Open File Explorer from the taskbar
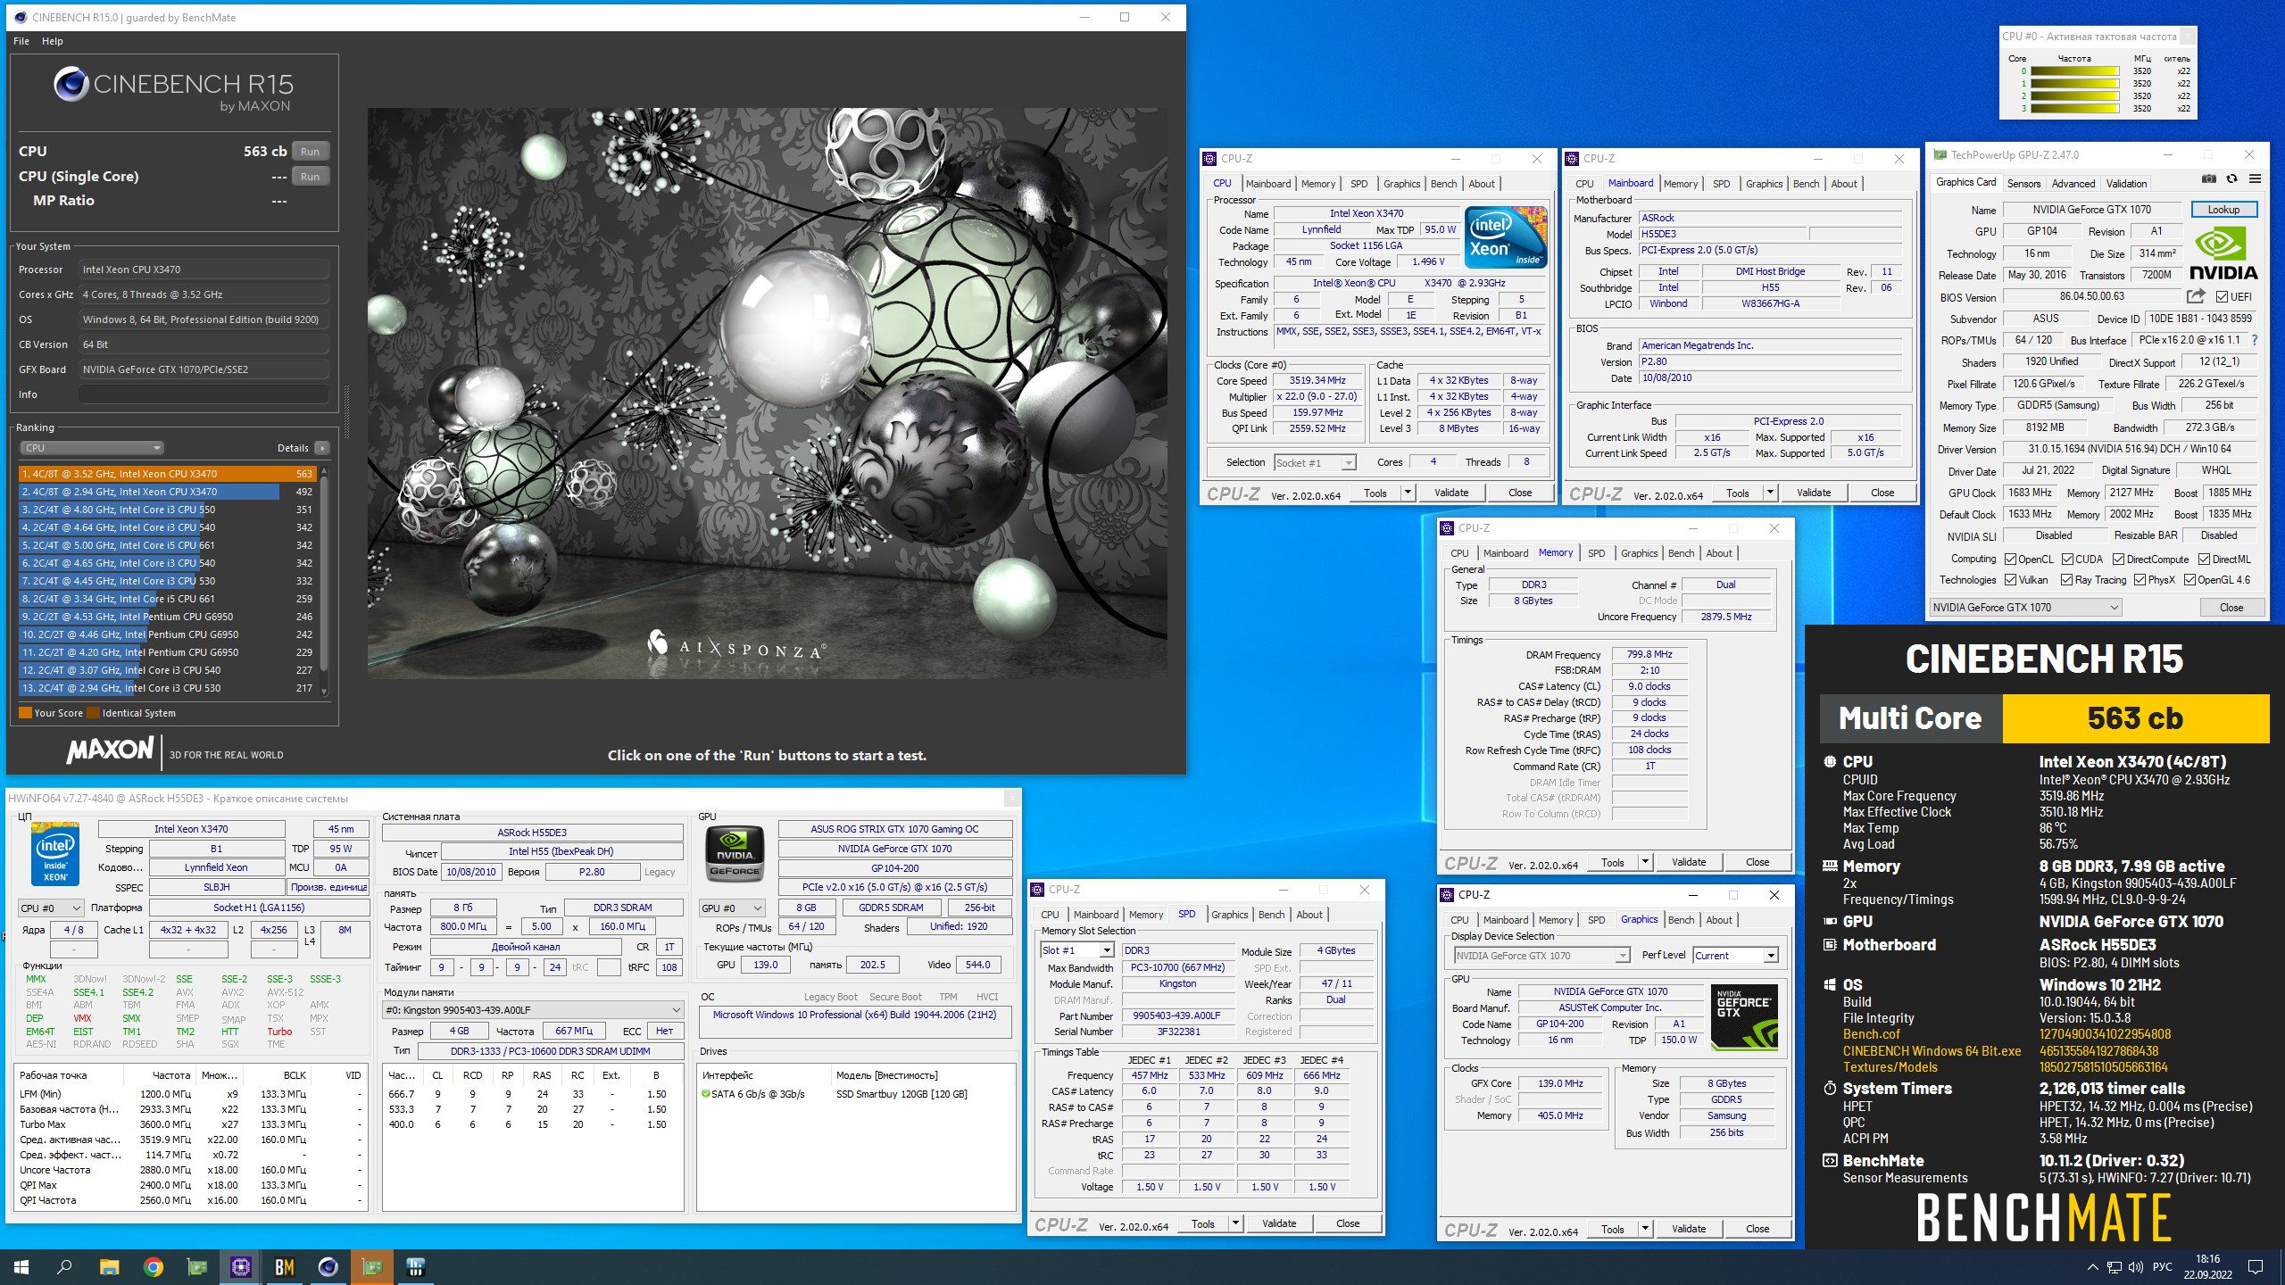The width and height of the screenshot is (2285, 1285). point(109,1266)
